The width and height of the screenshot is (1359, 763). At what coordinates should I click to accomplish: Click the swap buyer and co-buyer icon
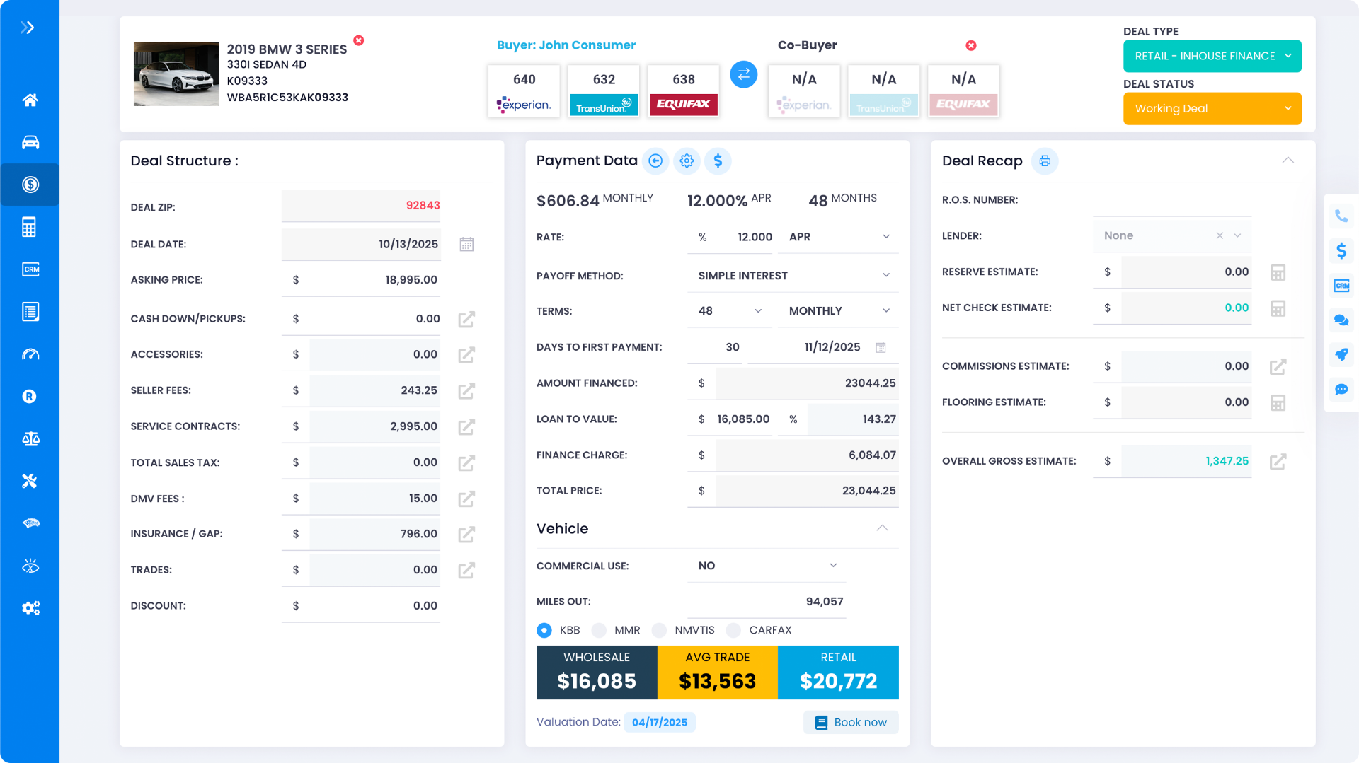743,74
